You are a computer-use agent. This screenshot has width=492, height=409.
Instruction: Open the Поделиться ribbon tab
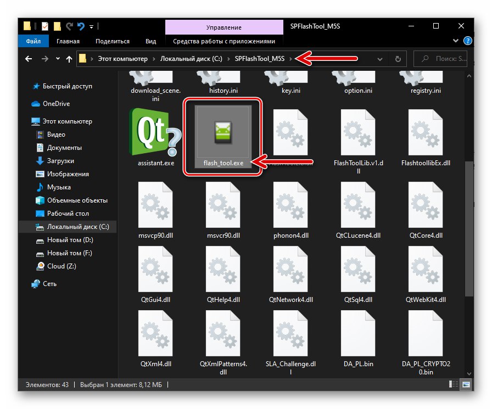tap(113, 41)
